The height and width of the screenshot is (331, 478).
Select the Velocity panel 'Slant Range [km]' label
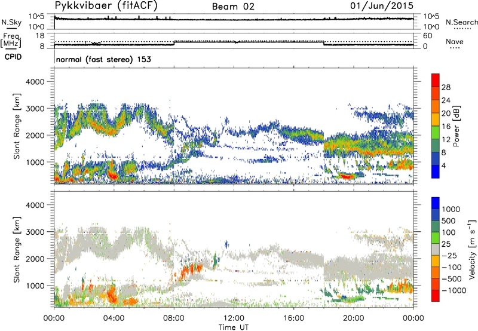pos(17,249)
